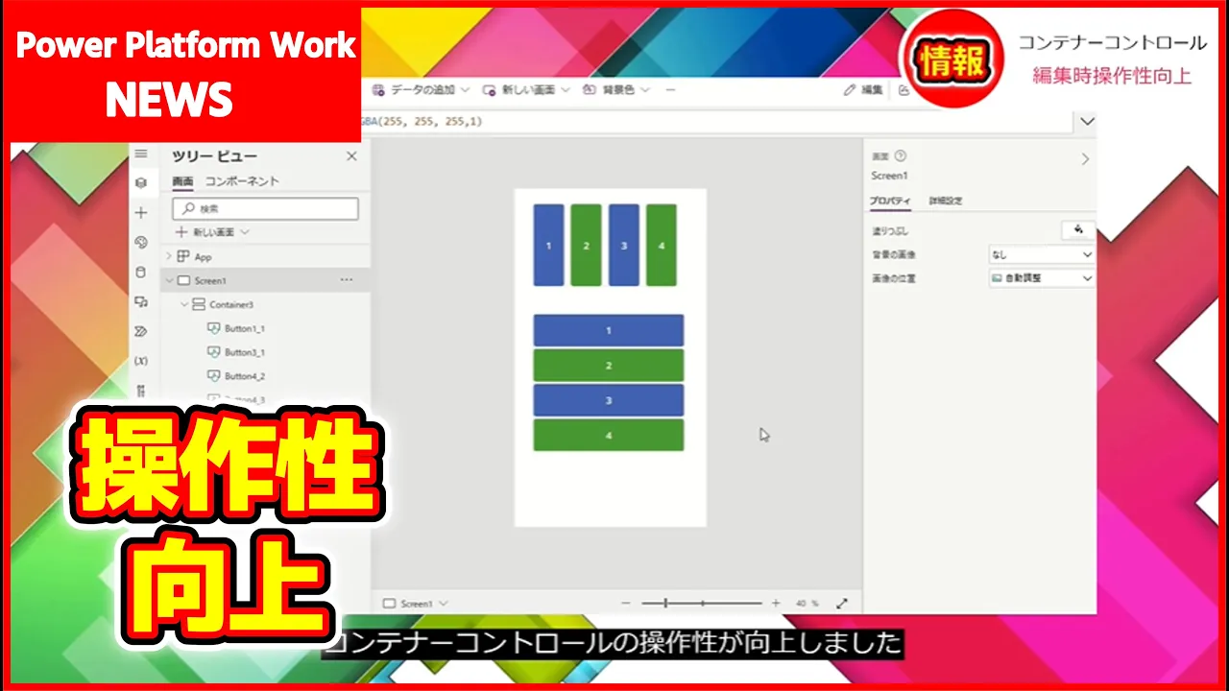This screenshot has width=1229, height=691.
Task: Click the 編集 pencil button
Action: 863,89
